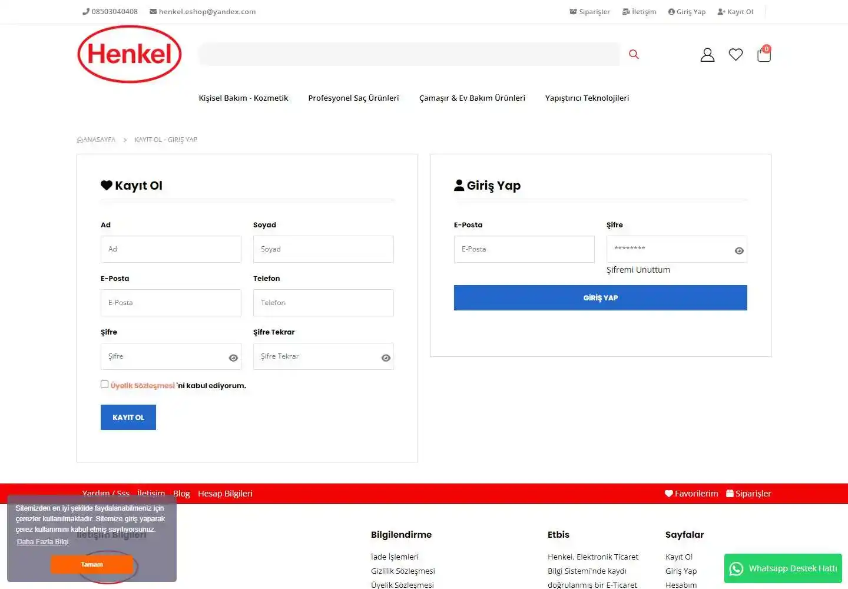Click the red search magnifier icon

point(634,54)
